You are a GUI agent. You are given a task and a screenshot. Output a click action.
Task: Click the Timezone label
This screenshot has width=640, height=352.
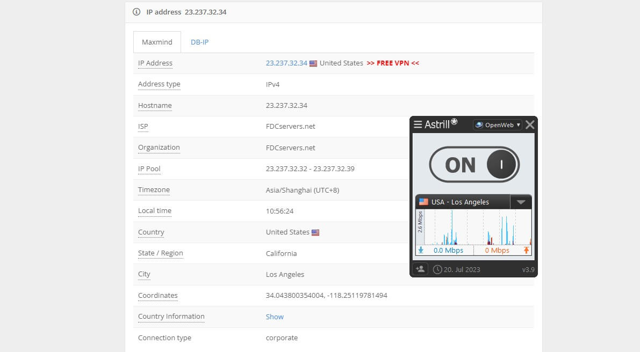coord(154,190)
